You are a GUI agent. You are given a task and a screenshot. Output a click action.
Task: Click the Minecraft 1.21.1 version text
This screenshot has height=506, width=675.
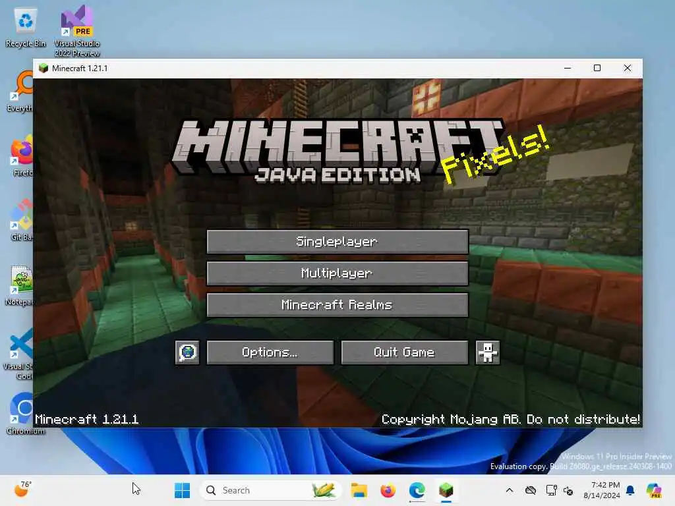[86, 419]
